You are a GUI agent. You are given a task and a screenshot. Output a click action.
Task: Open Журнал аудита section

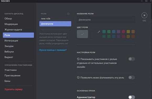point(13,30)
